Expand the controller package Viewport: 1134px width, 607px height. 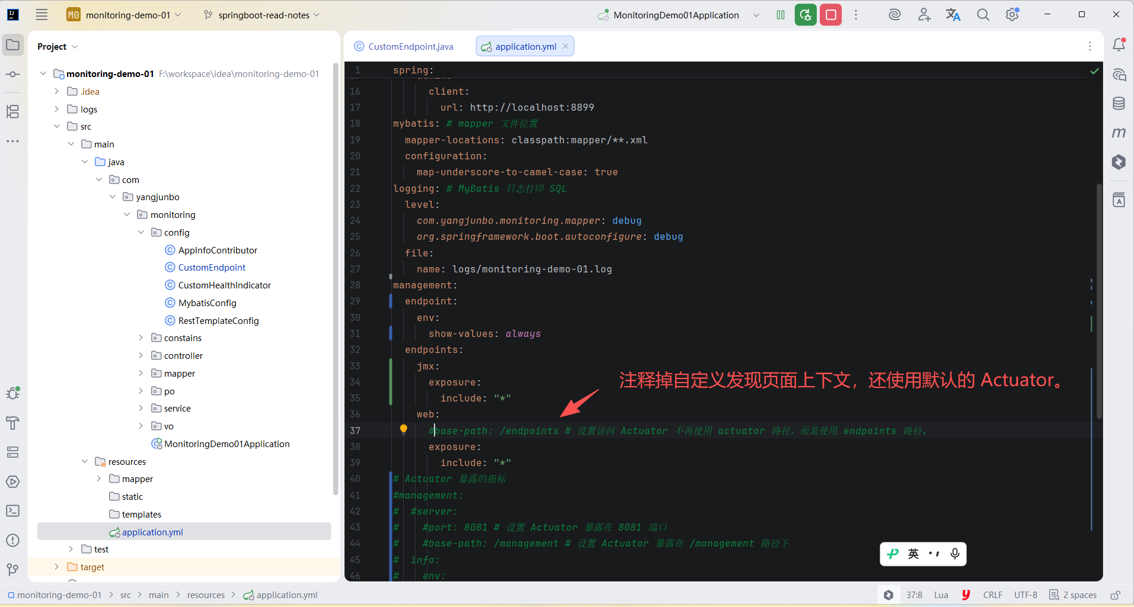pos(141,355)
